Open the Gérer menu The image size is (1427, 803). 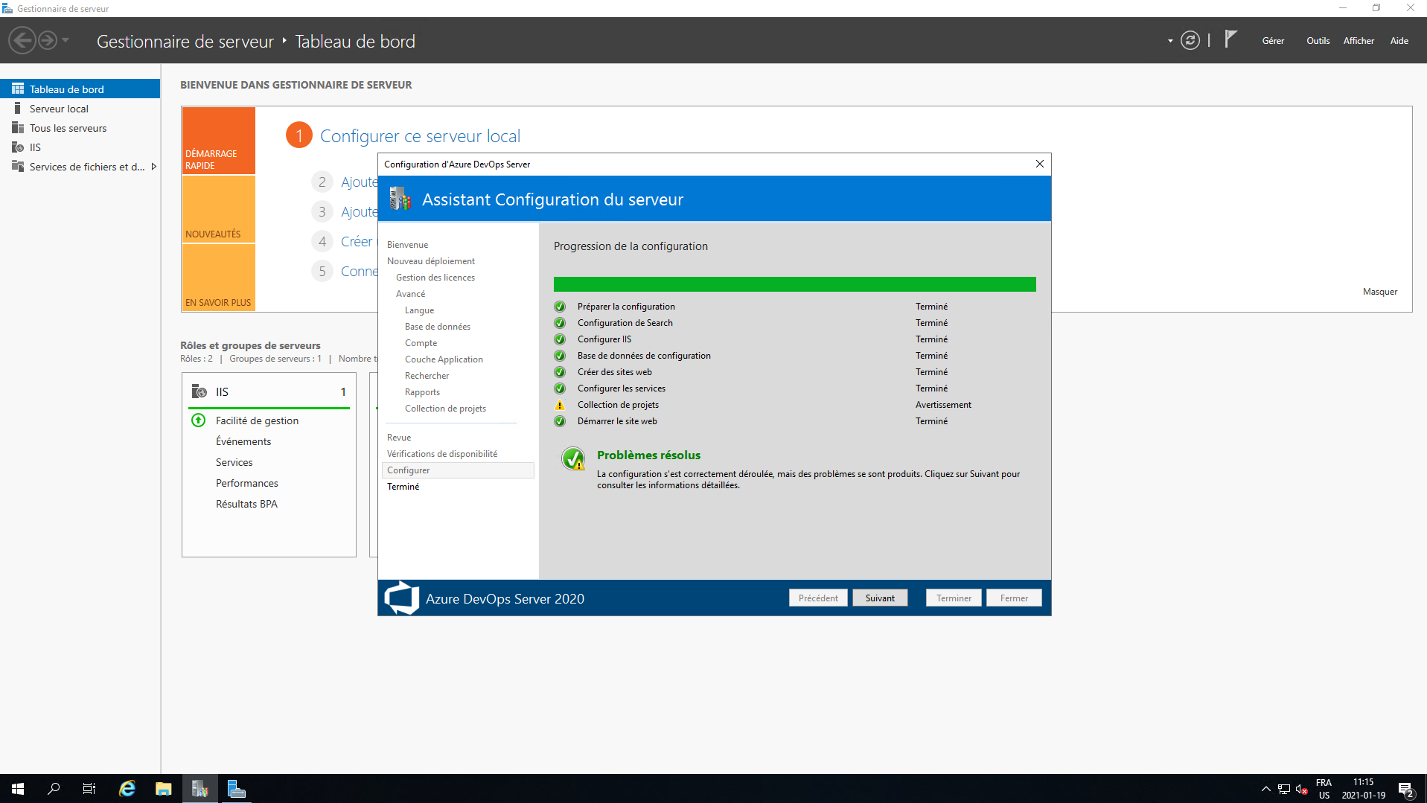[x=1272, y=41]
